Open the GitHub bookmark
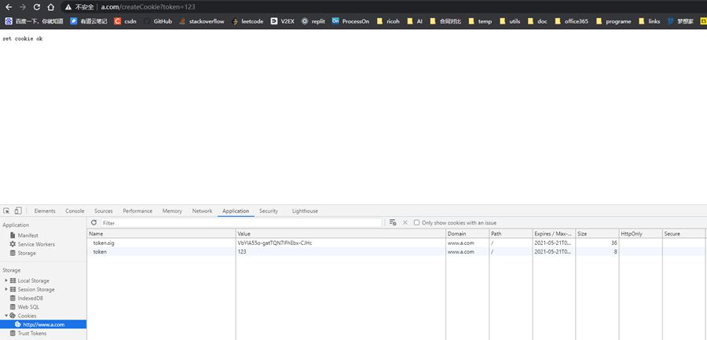Screen dimensions: 707x340 (x=158, y=21)
